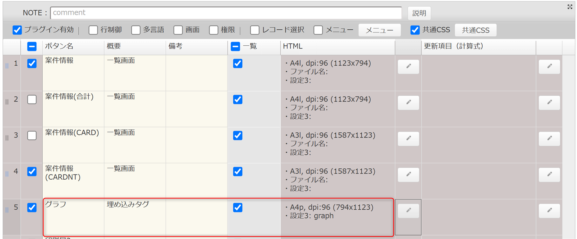Screen dimensions: 577x239
Task: Check the enable checkbox for row 3
Action: (32, 136)
